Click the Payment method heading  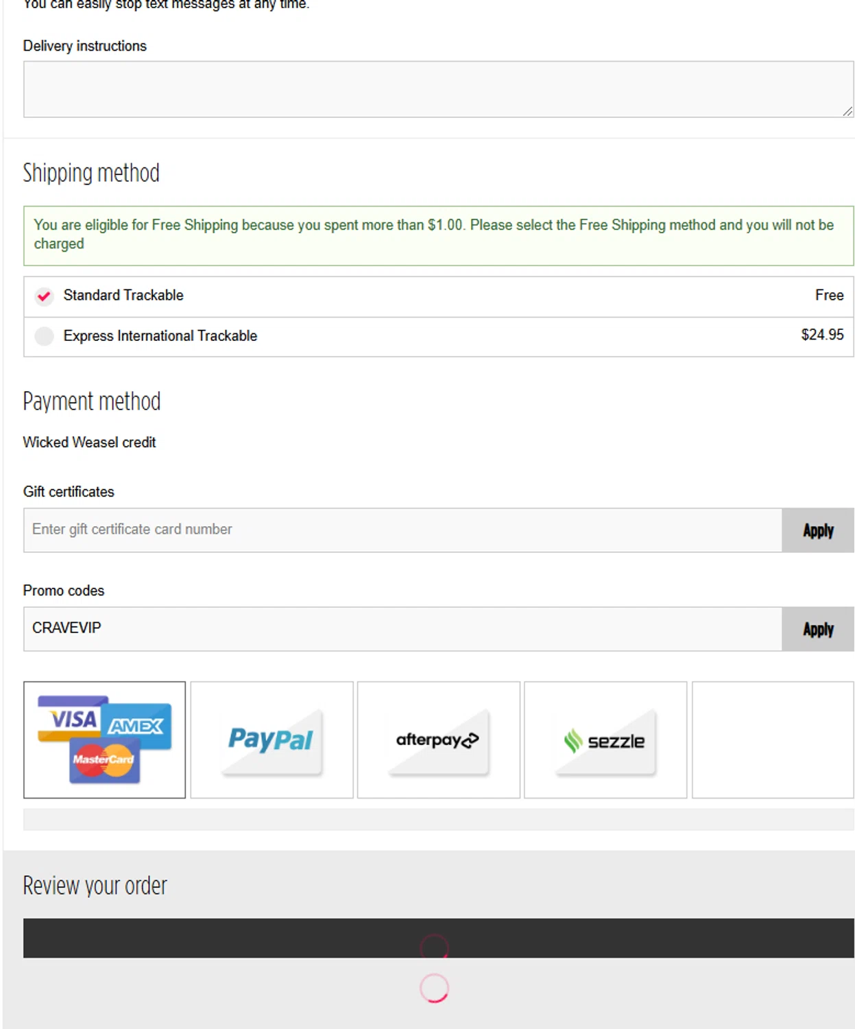click(x=92, y=401)
